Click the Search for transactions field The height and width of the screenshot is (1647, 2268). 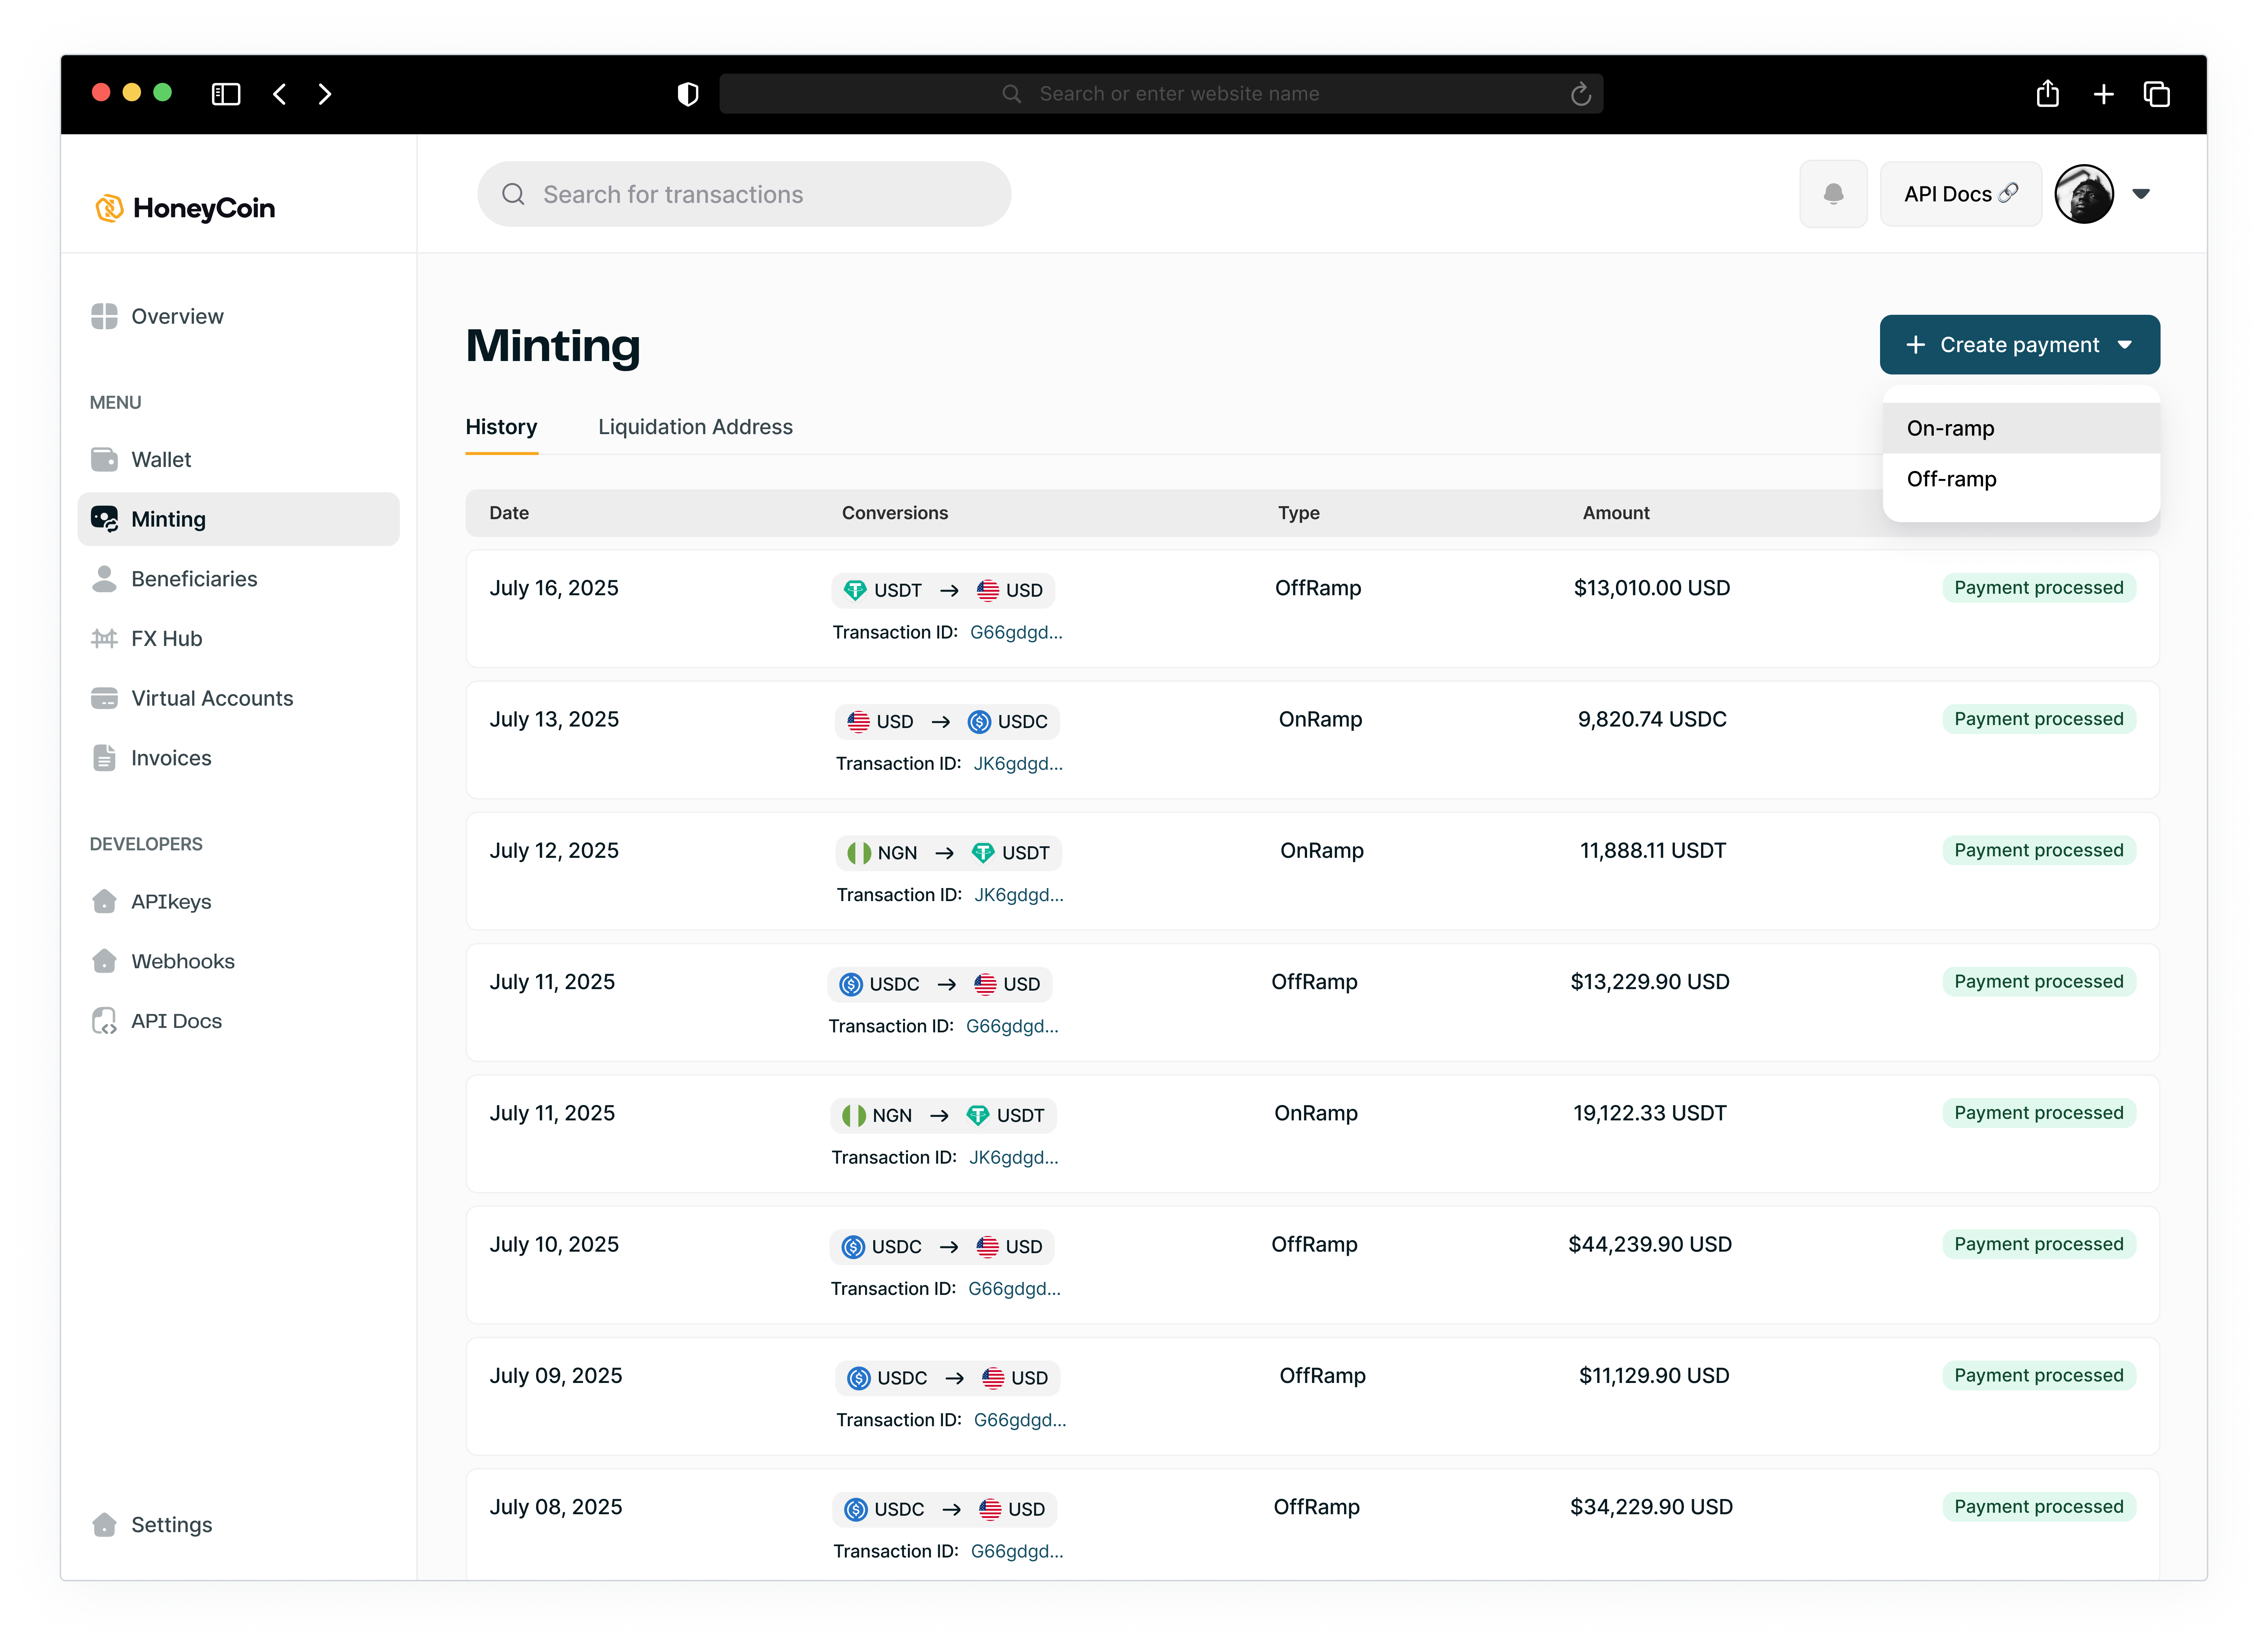pyautogui.click(x=744, y=194)
